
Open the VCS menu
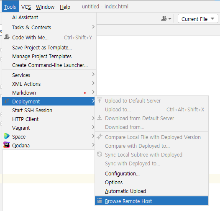[26, 7]
